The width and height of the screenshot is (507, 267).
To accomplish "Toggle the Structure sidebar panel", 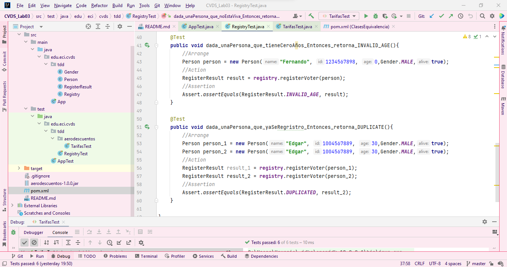I will point(4,200).
